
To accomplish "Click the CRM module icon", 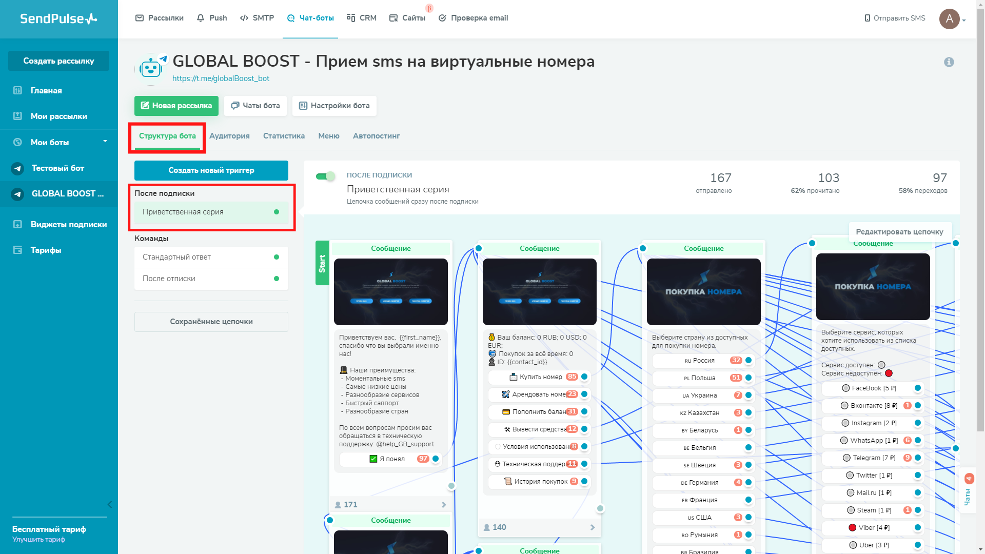I will point(350,17).
